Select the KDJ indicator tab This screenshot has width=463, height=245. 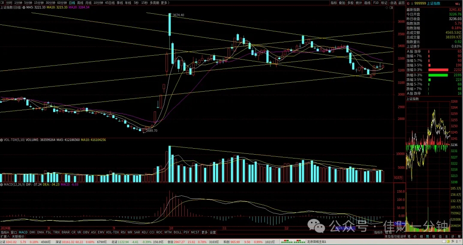(x=145, y=232)
